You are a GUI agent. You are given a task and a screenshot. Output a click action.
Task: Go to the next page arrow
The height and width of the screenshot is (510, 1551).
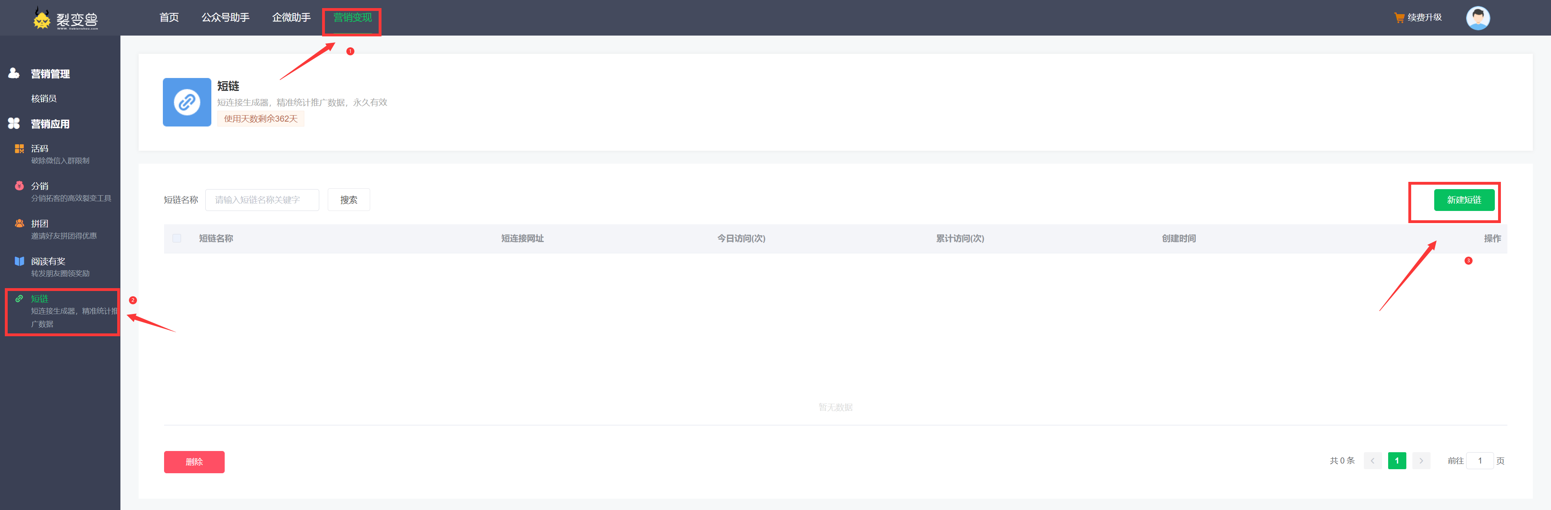[x=1421, y=461]
